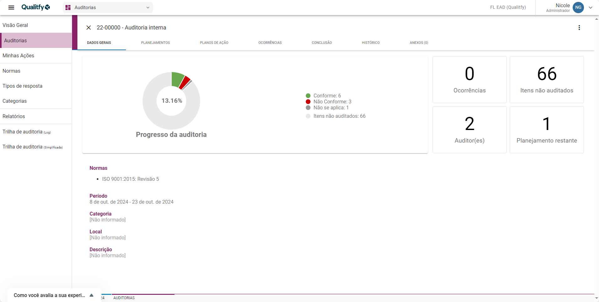Expand the user account chevron
Screen dimensions: 599x302
pos(591,8)
